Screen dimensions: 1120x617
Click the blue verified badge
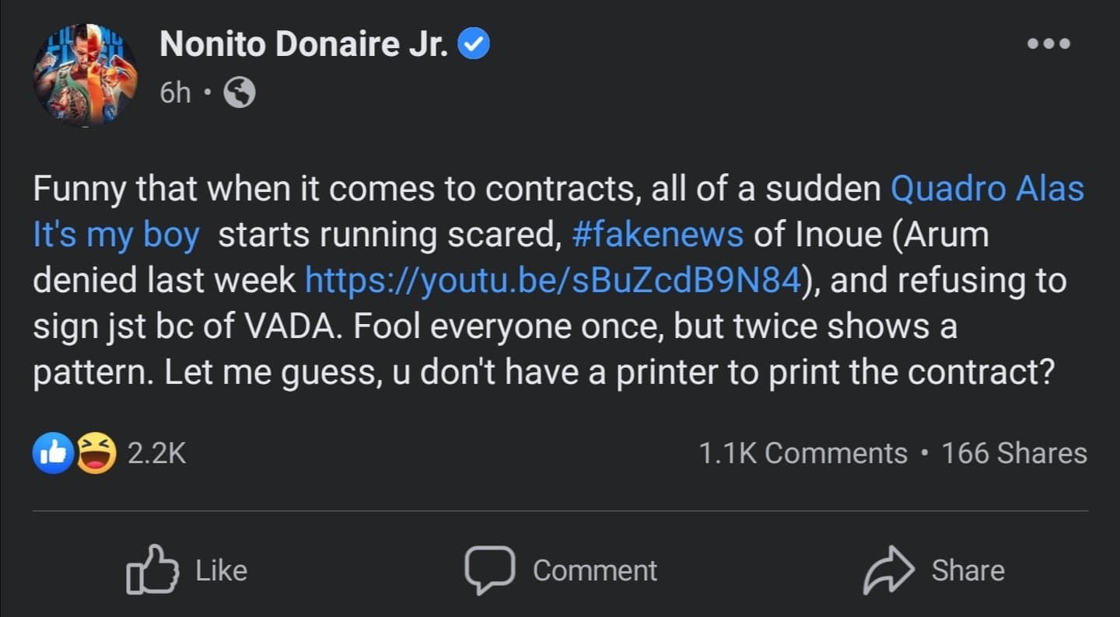point(474,47)
